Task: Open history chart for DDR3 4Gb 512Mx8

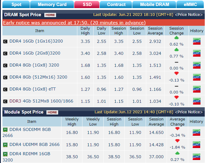Action: coord(197,101)
